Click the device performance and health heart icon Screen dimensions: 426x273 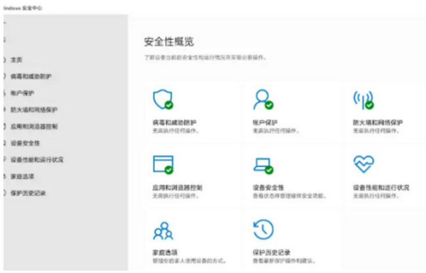click(x=363, y=164)
